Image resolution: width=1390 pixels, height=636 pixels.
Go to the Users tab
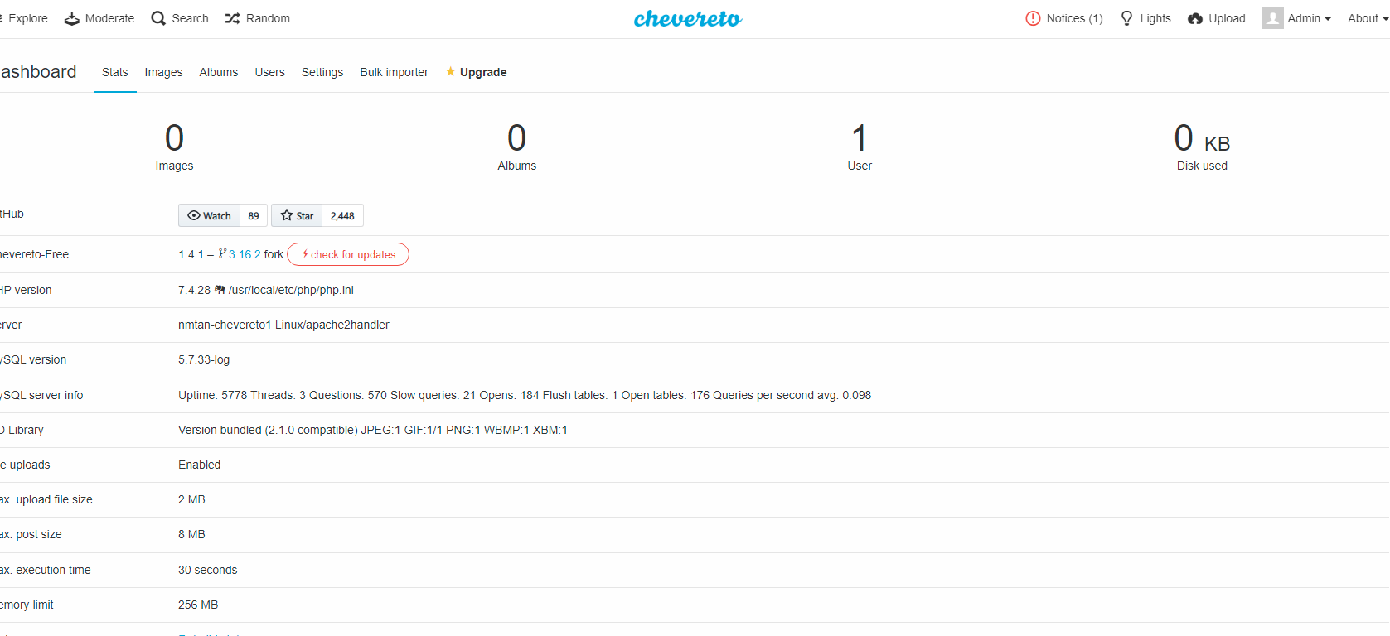269,72
